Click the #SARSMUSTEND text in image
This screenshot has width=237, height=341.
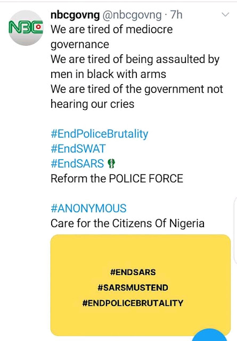pos(133,288)
